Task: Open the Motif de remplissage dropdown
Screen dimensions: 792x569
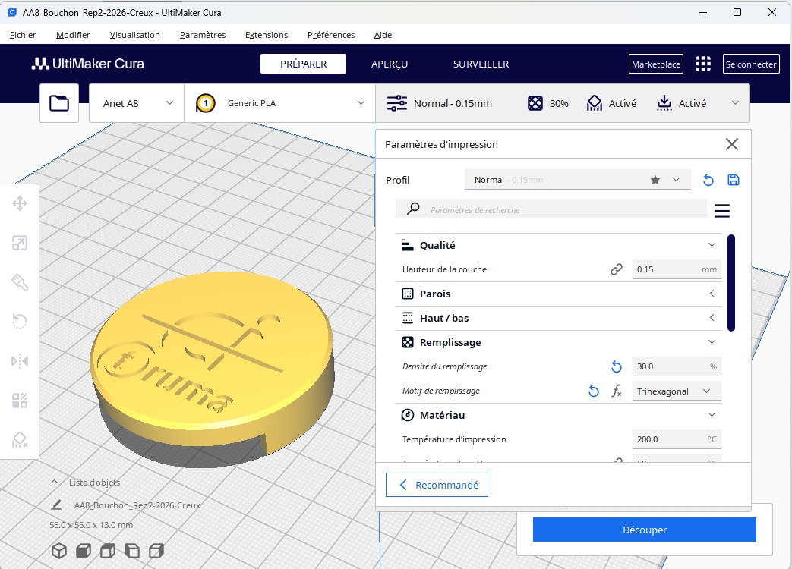Action: pos(674,391)
